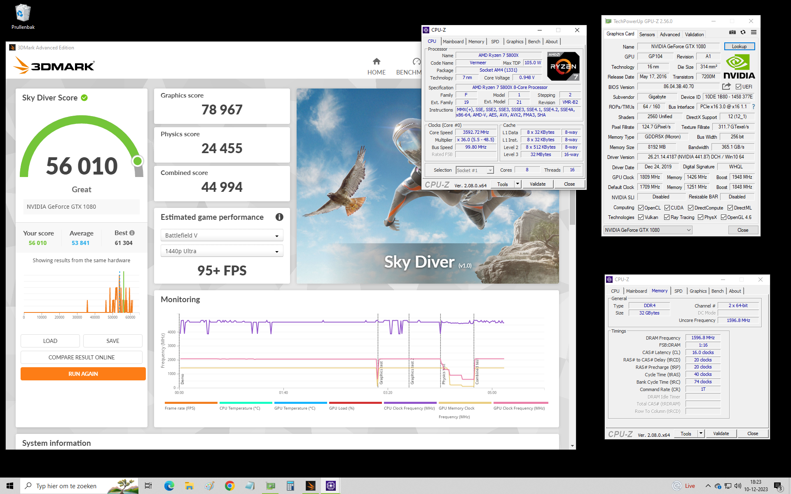
Task: Launch Microsoft Edge from the taskbar
Action: (169, 486)
